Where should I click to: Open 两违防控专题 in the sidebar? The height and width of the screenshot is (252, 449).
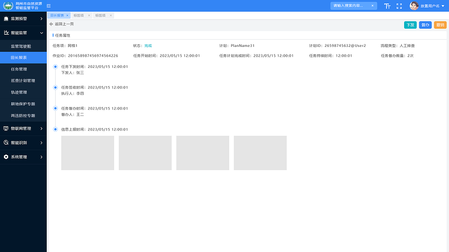[23, 115]
